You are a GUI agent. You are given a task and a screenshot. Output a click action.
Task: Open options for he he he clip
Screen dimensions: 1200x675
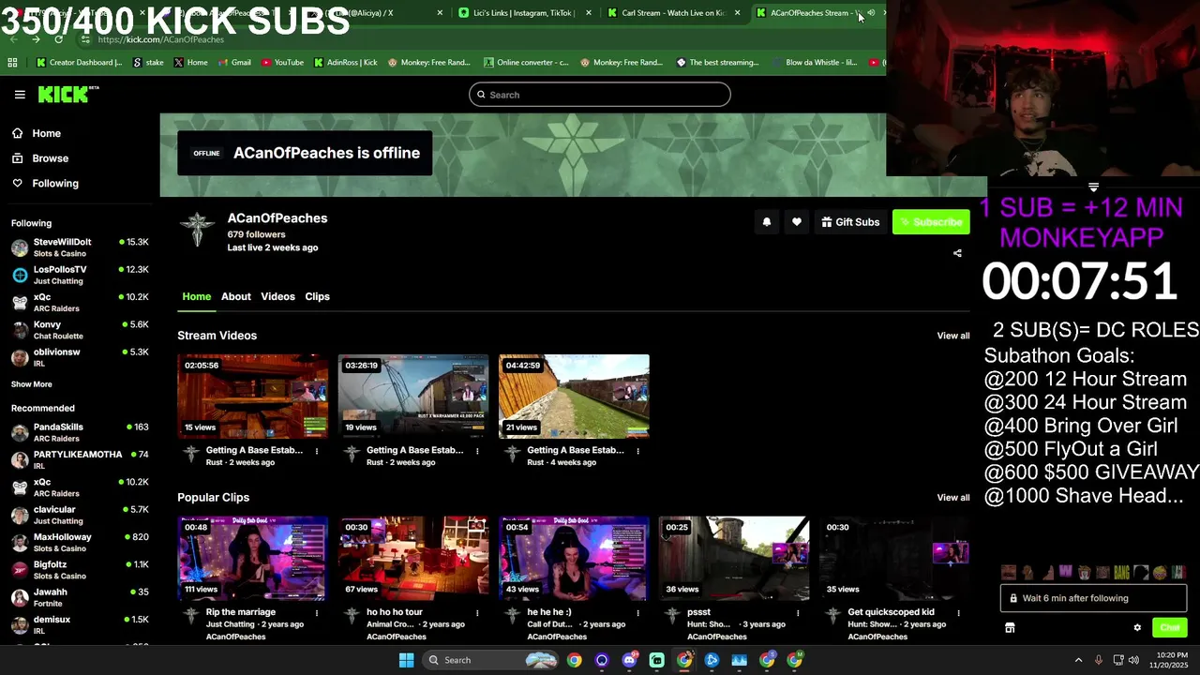[637, 613]
